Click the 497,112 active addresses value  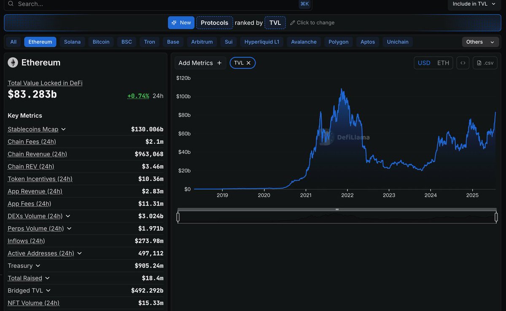pyautogui.click(x=151, y=253)
